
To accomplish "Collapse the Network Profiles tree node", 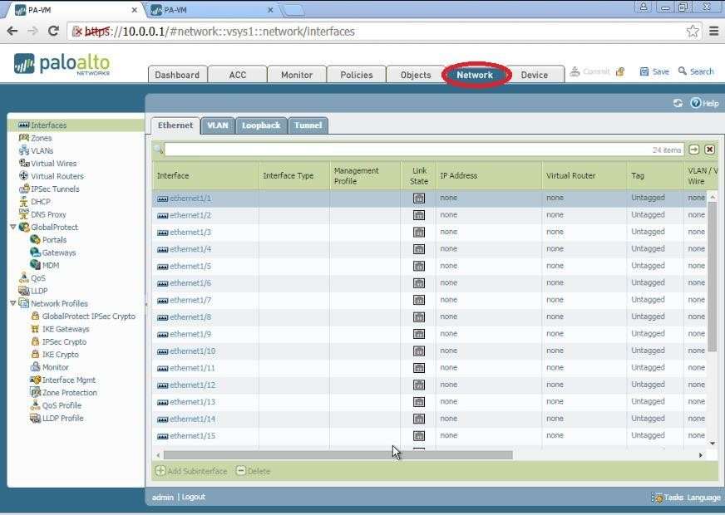I will [x=12, y=303].
